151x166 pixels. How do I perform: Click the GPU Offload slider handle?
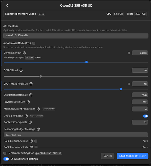[x=41, y=76]
